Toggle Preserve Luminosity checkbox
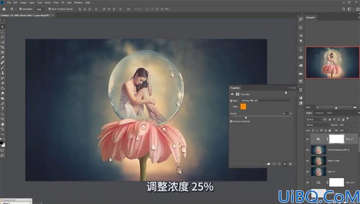Viewport: 360px width, 204px height. (231, 121)
